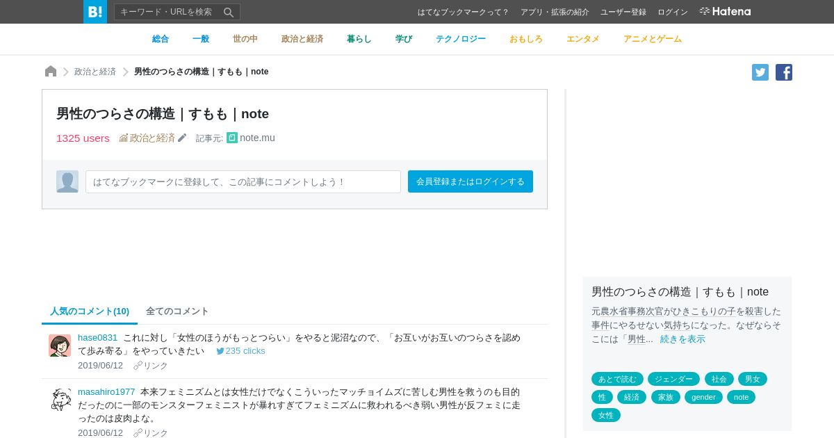This screenshot has height=438, width=834.
Task: Click ログイン in the header
Action: click(673, 12)
